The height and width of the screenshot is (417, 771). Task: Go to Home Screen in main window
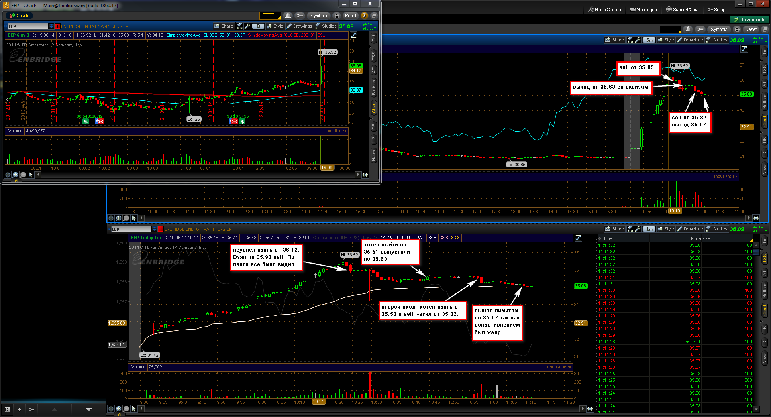[x=605, y=9]
